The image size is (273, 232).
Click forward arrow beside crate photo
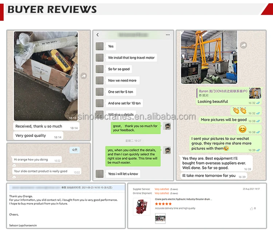point(84,76)
